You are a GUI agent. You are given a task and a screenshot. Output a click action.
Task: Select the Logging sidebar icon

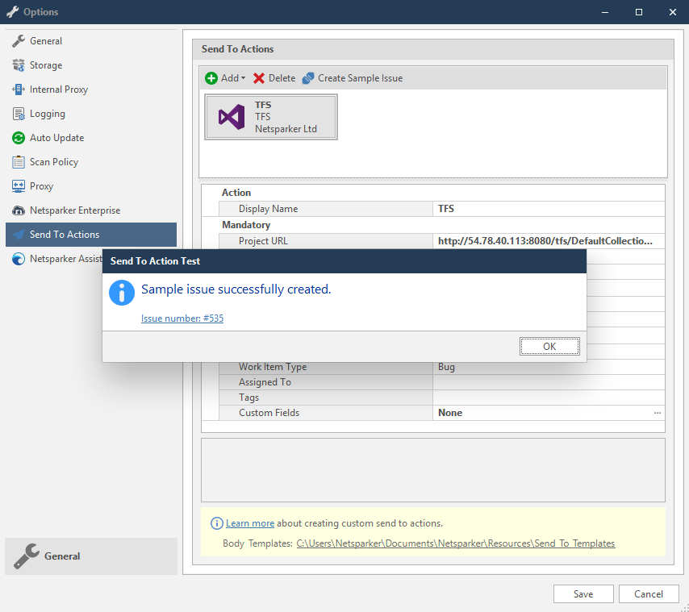pos(18,113)
